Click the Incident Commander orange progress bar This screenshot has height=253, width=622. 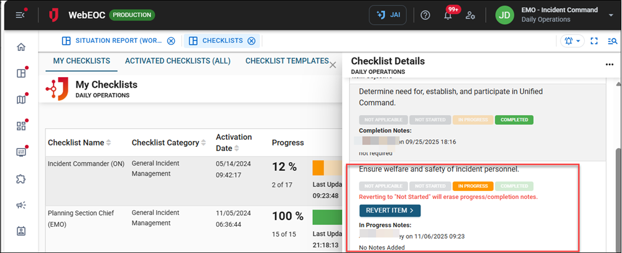318,167
